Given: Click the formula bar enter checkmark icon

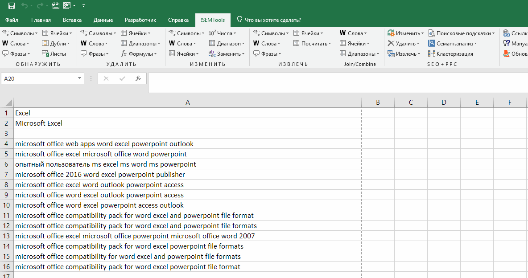Looking at the screenshot, I should coord(122,78).
